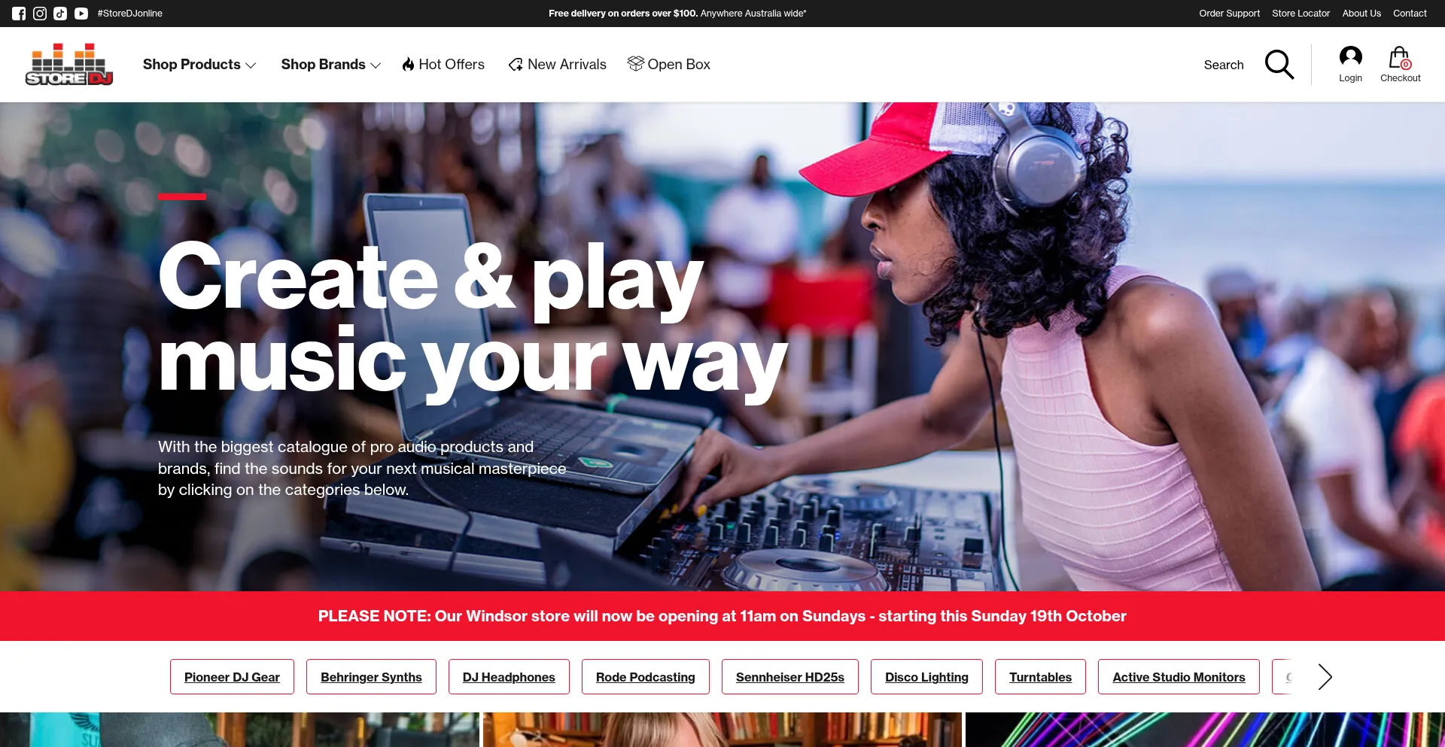The height and width of the screenshot is (747, 1445).
Task: Go to New Arrivals
Action: 567,65
